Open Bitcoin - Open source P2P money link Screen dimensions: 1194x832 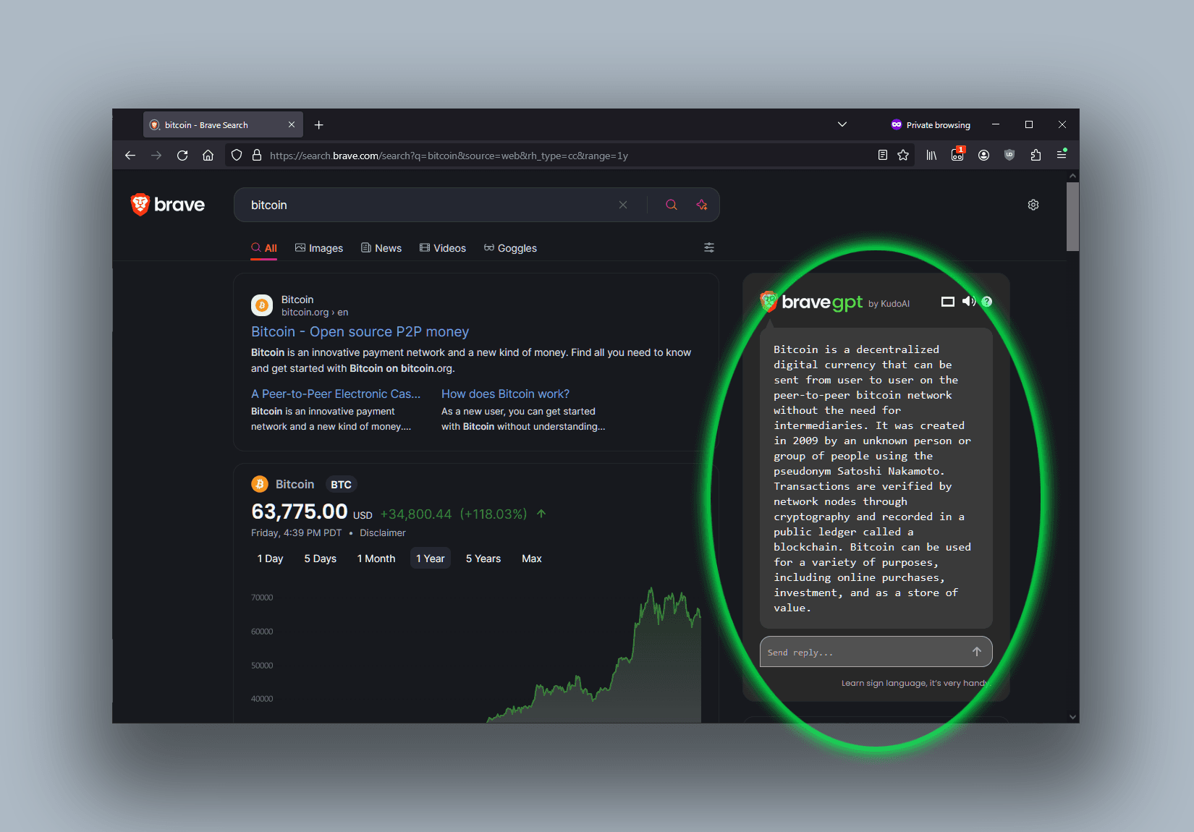[360, 332]
